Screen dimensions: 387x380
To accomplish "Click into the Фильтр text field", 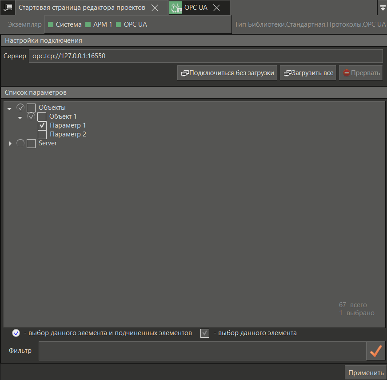I will coord(202,351).
